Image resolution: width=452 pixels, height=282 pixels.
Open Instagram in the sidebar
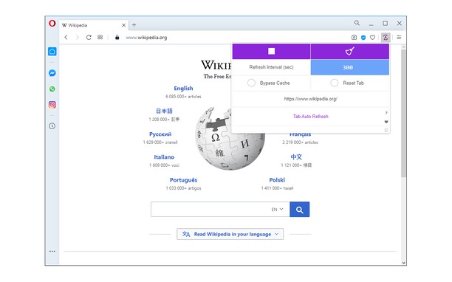52,105
